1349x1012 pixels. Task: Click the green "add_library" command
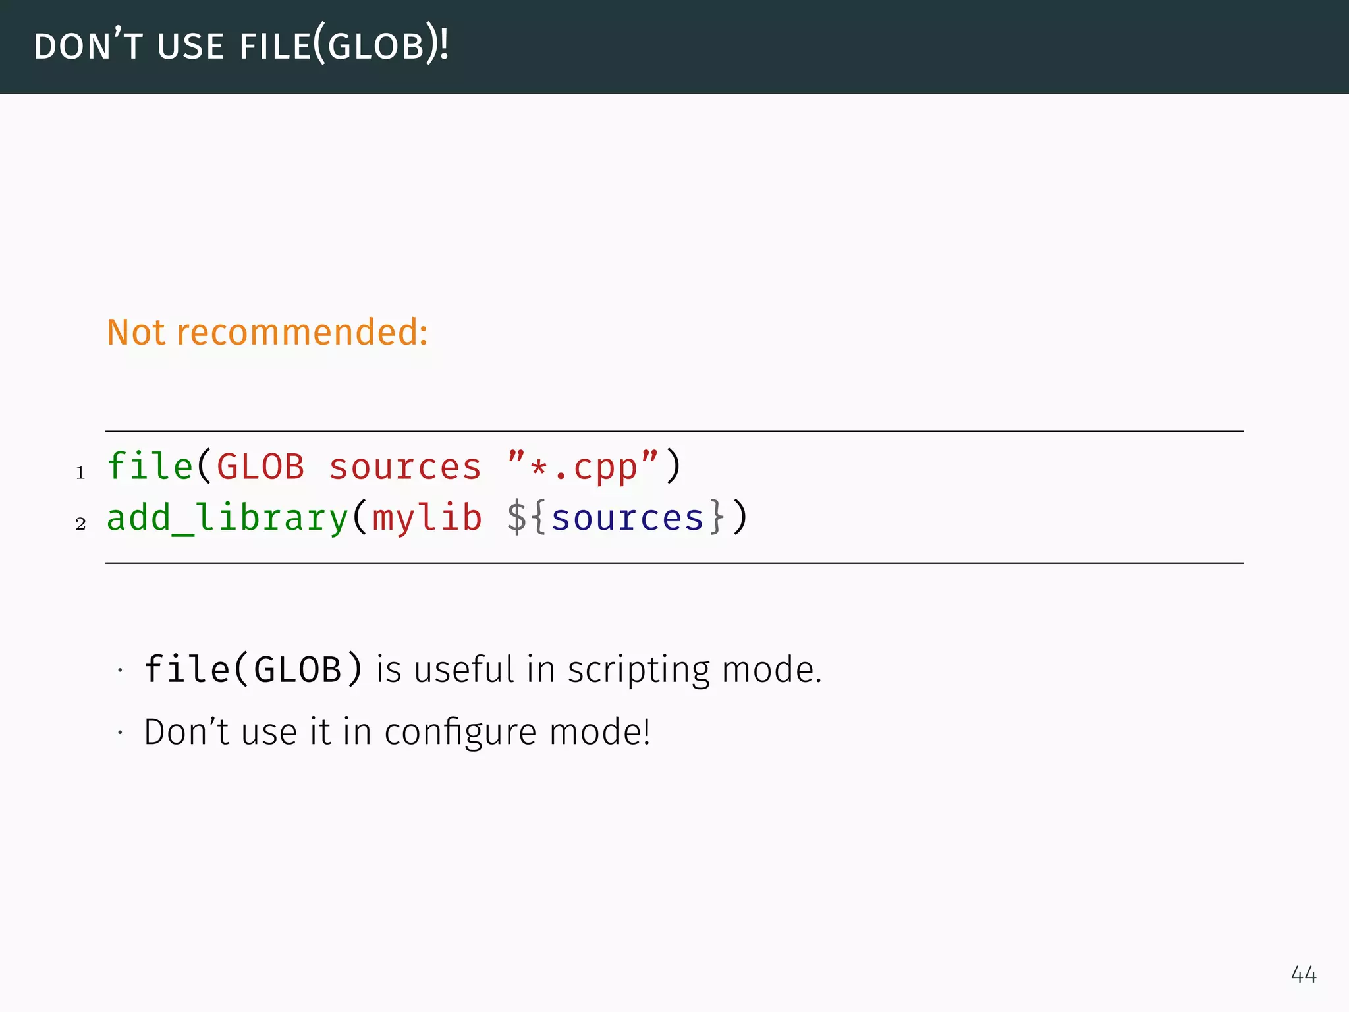tap(227, 518)
